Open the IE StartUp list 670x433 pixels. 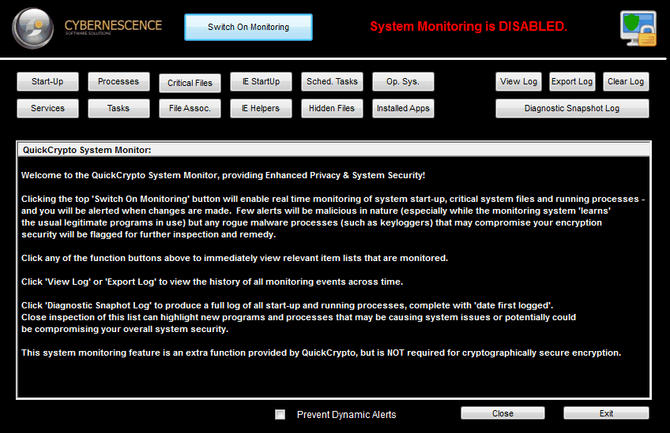[x=261, y=81]
